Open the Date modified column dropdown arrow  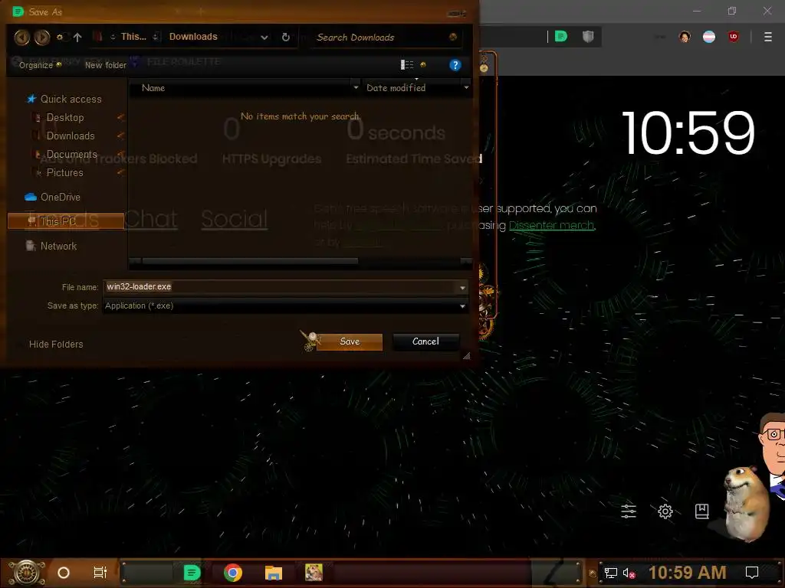click(466, 88)
